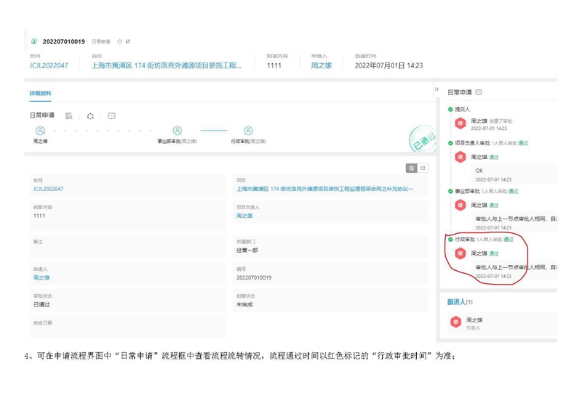Click the flow diagram icon in workflow toolbar
Viewport: 582px width, 411px height.
tap(90, 116)
